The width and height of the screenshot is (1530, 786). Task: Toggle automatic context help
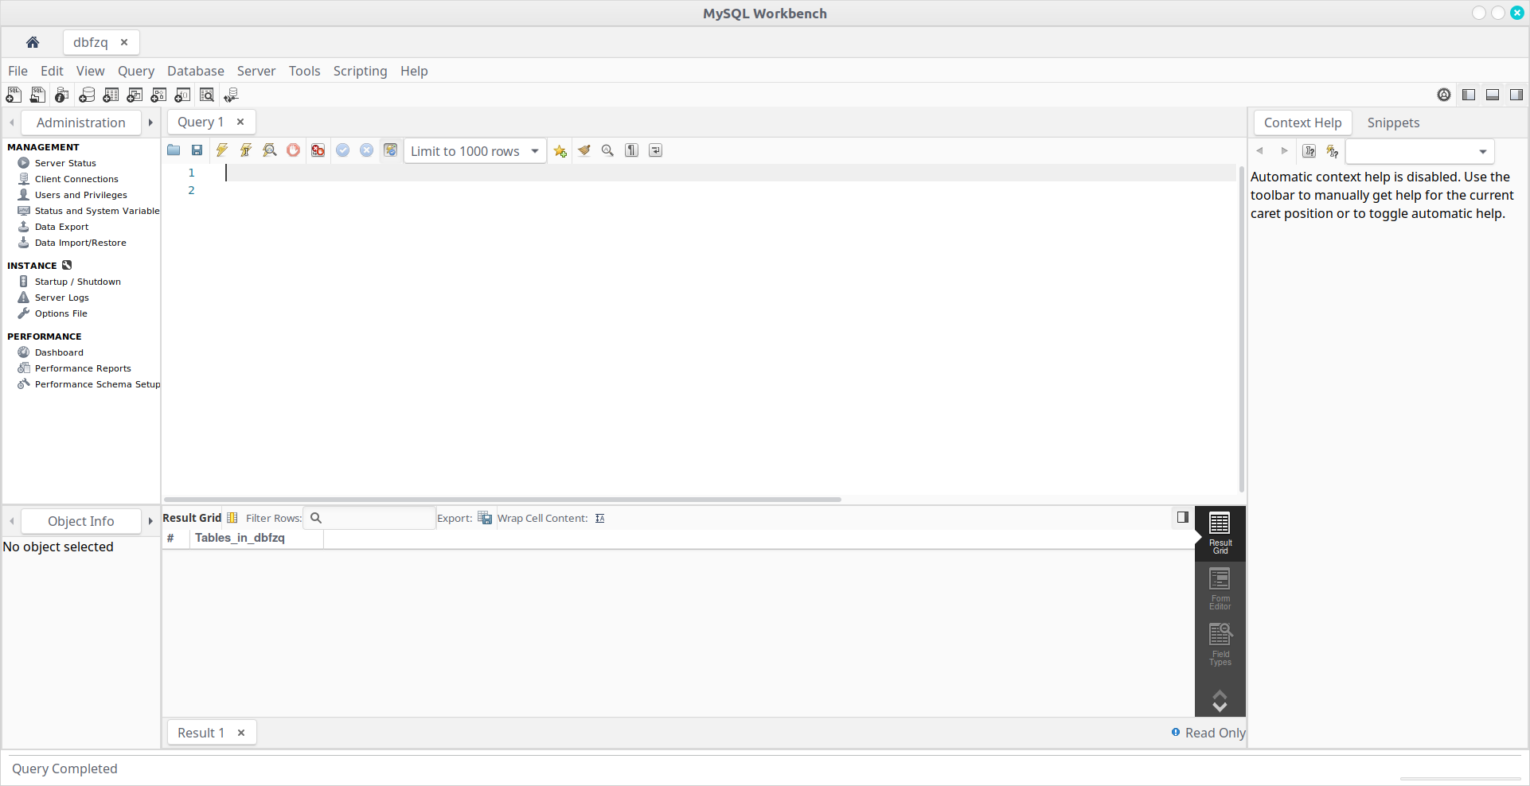click(1333, 151)
